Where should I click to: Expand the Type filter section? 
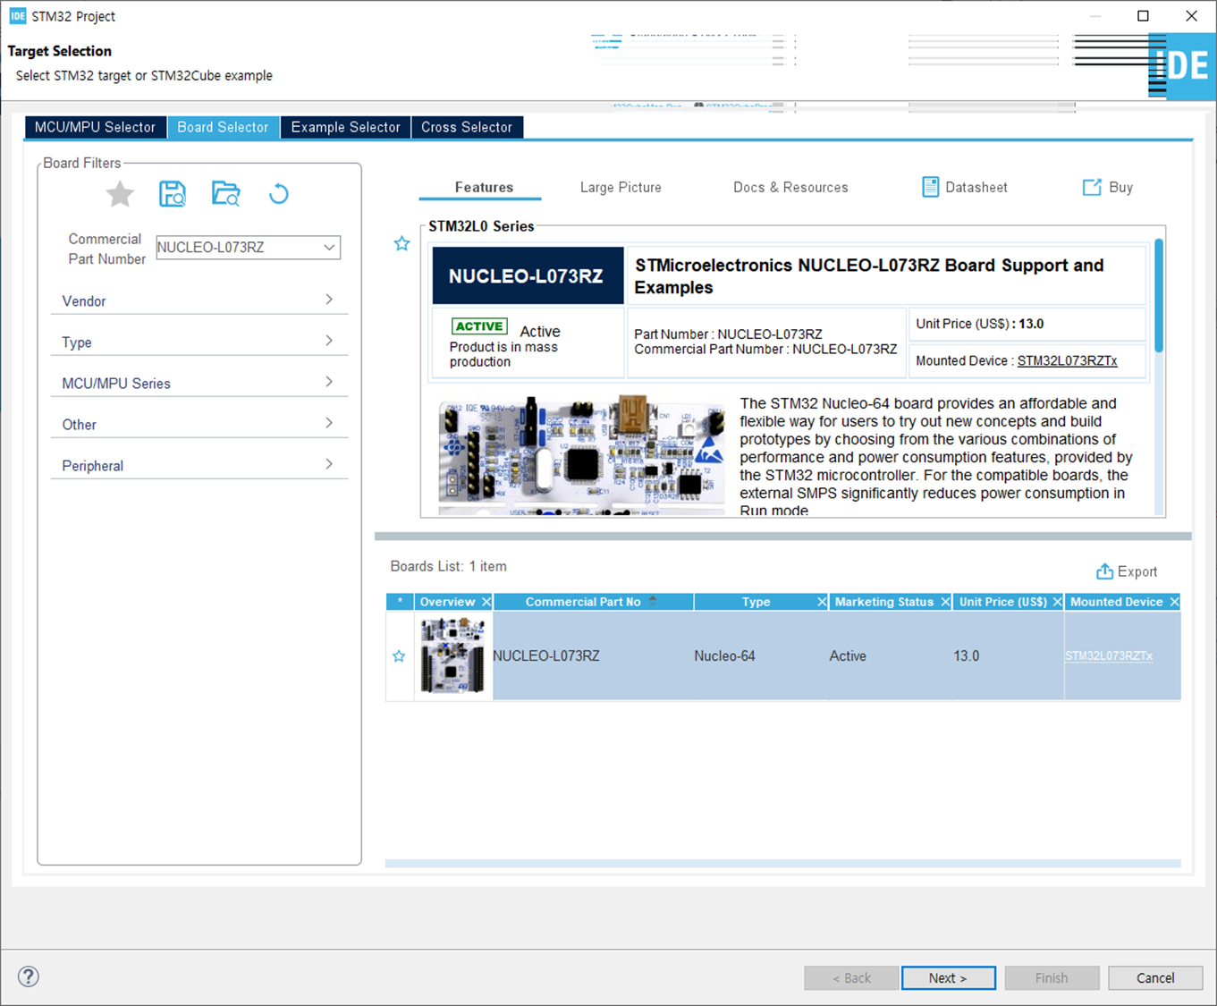199,342
